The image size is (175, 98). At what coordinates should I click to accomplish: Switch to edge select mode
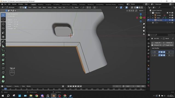pos(23,7)
